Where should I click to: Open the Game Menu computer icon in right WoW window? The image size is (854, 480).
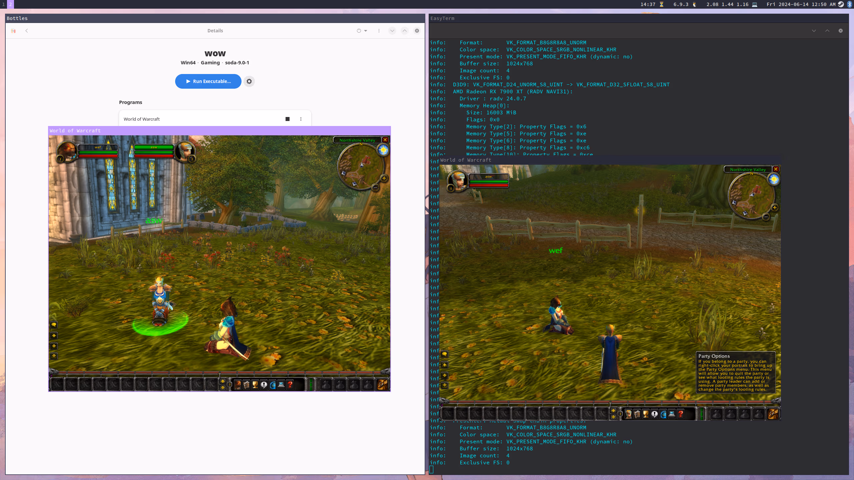[672, 414]
